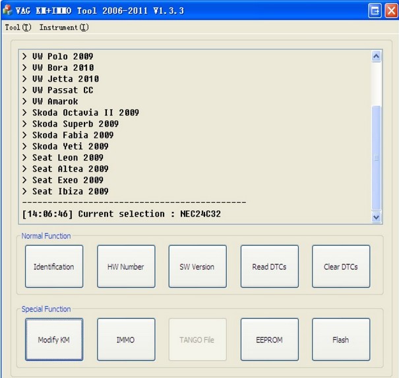
Task: Select the 'VW Amarok' line
Action: click(x=50, y=101)
